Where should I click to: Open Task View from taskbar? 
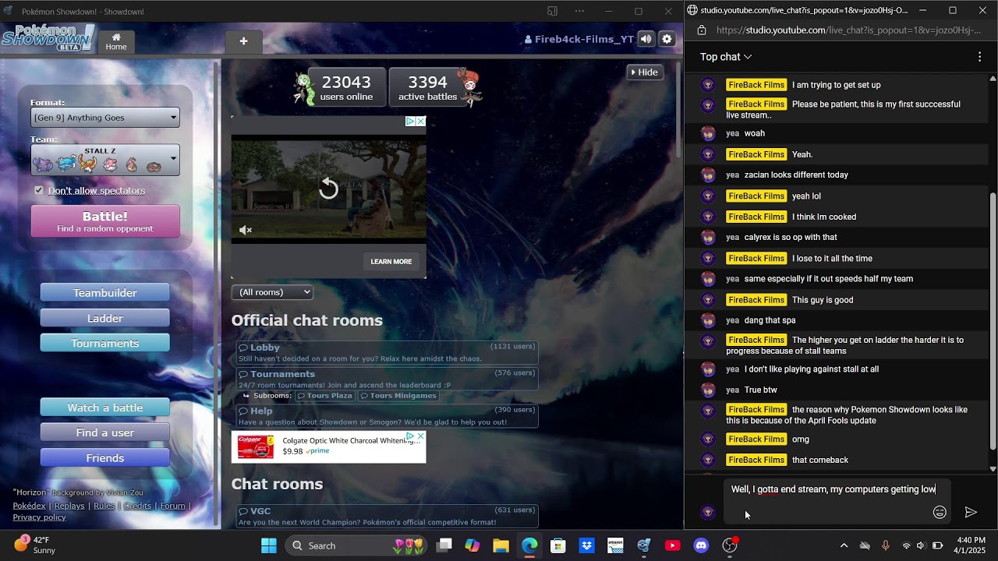(444, 545)
